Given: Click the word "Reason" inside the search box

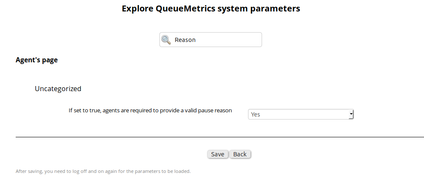Looking at the screenshot, I should pyautogui.click(x=185, y=40).
